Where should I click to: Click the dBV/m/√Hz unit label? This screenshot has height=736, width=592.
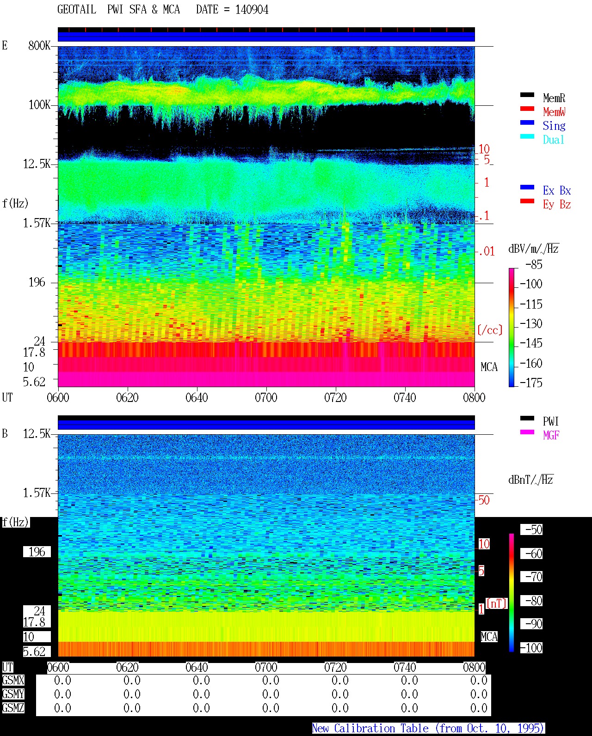pyautogui.click(x=533, y=249)
